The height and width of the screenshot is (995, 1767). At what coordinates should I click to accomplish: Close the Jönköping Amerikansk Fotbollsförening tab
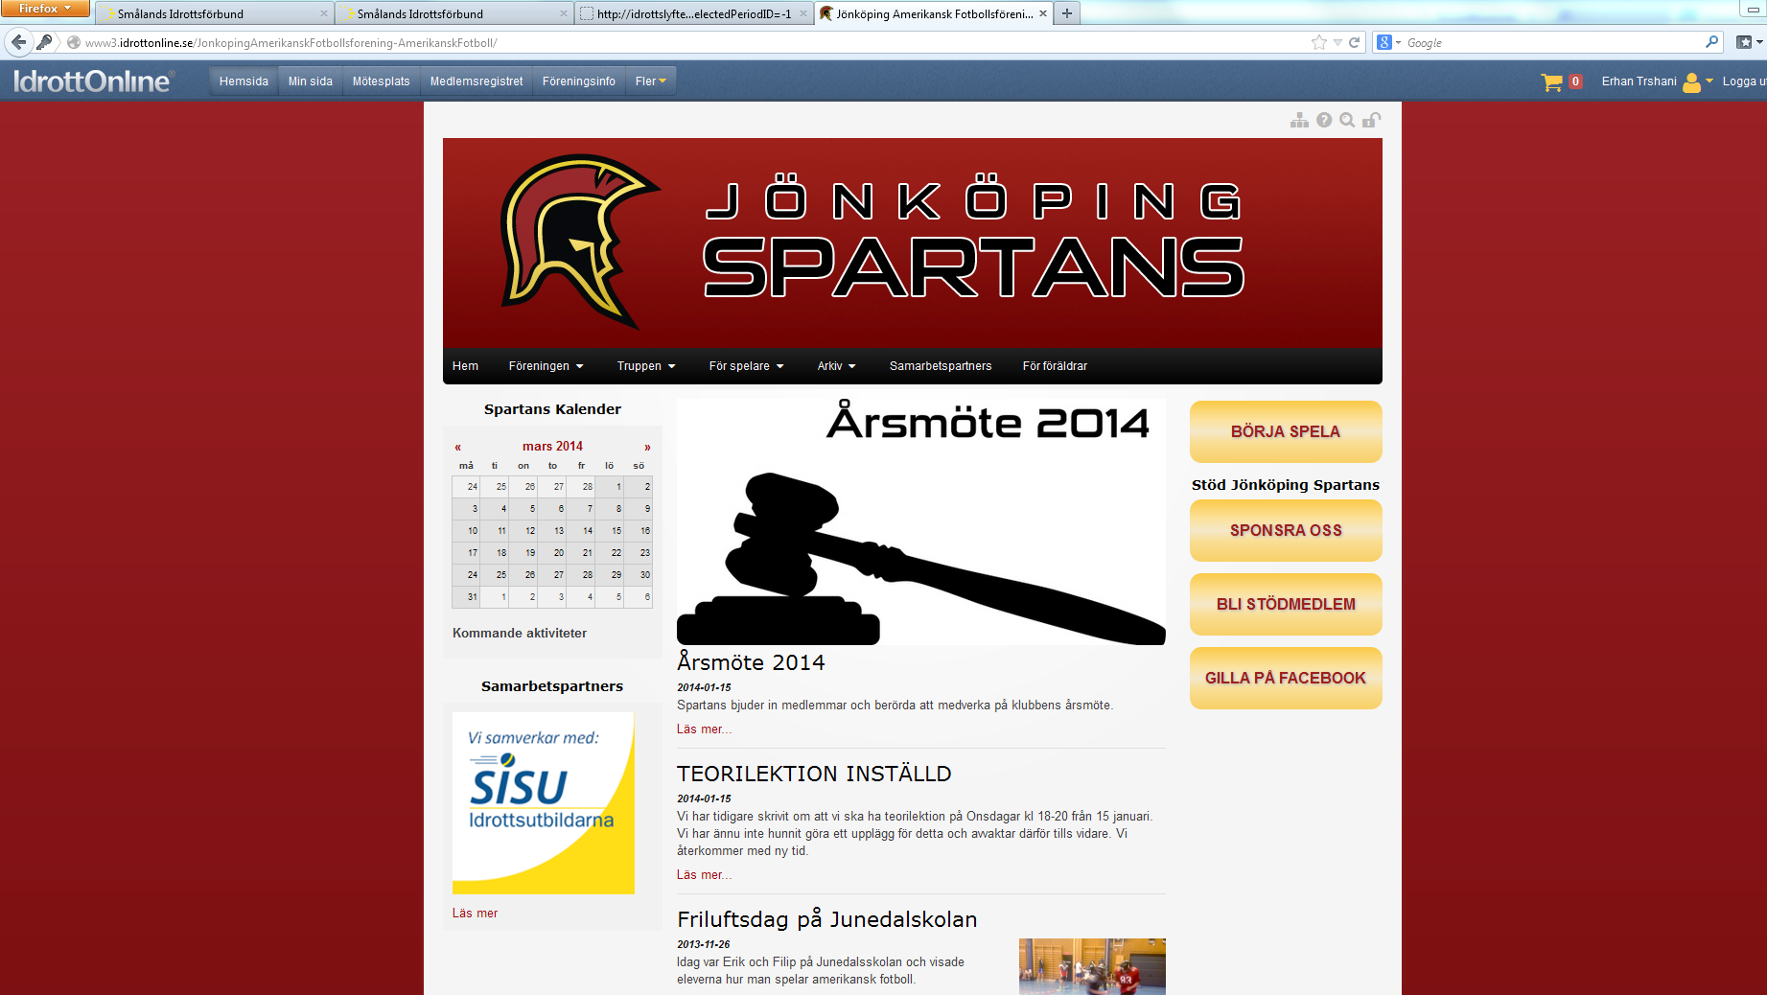pos(1043,13)
